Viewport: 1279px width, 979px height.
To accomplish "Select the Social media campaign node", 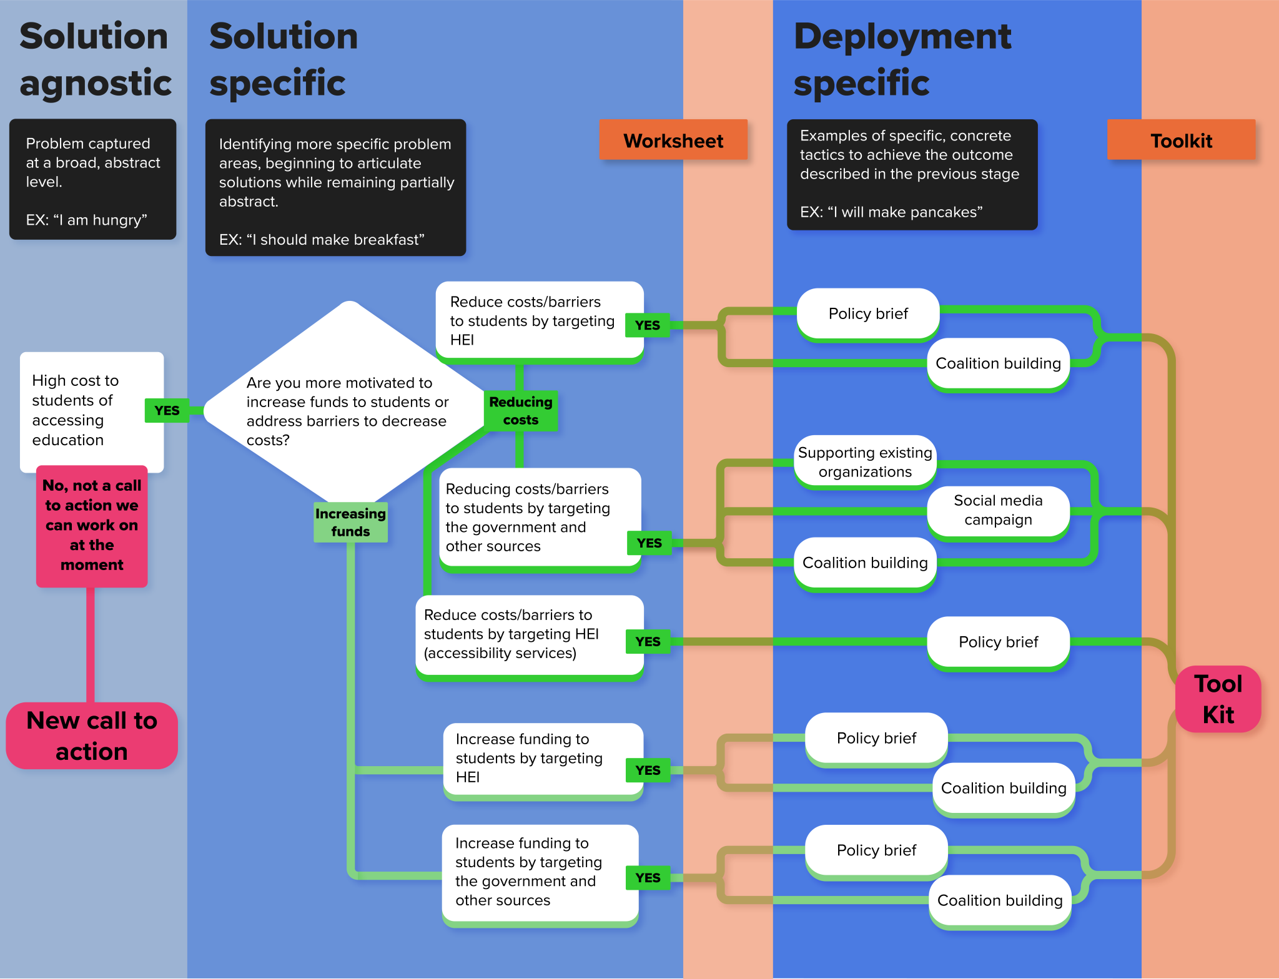I will coord(997,510).
